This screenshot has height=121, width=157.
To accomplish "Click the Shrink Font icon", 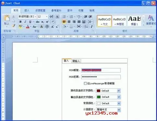I will tap(57, 26).
